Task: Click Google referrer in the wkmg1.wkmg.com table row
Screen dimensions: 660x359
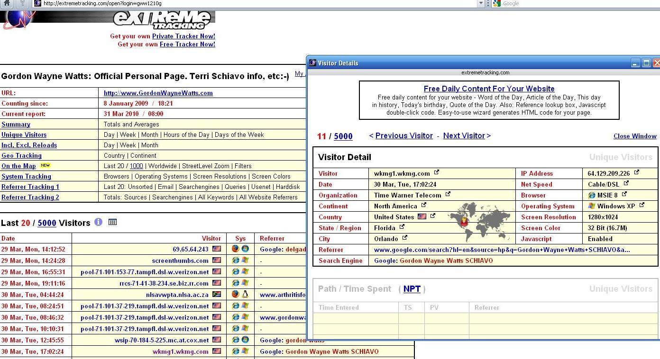Action: pyautogui.click(x=319, y=351)
